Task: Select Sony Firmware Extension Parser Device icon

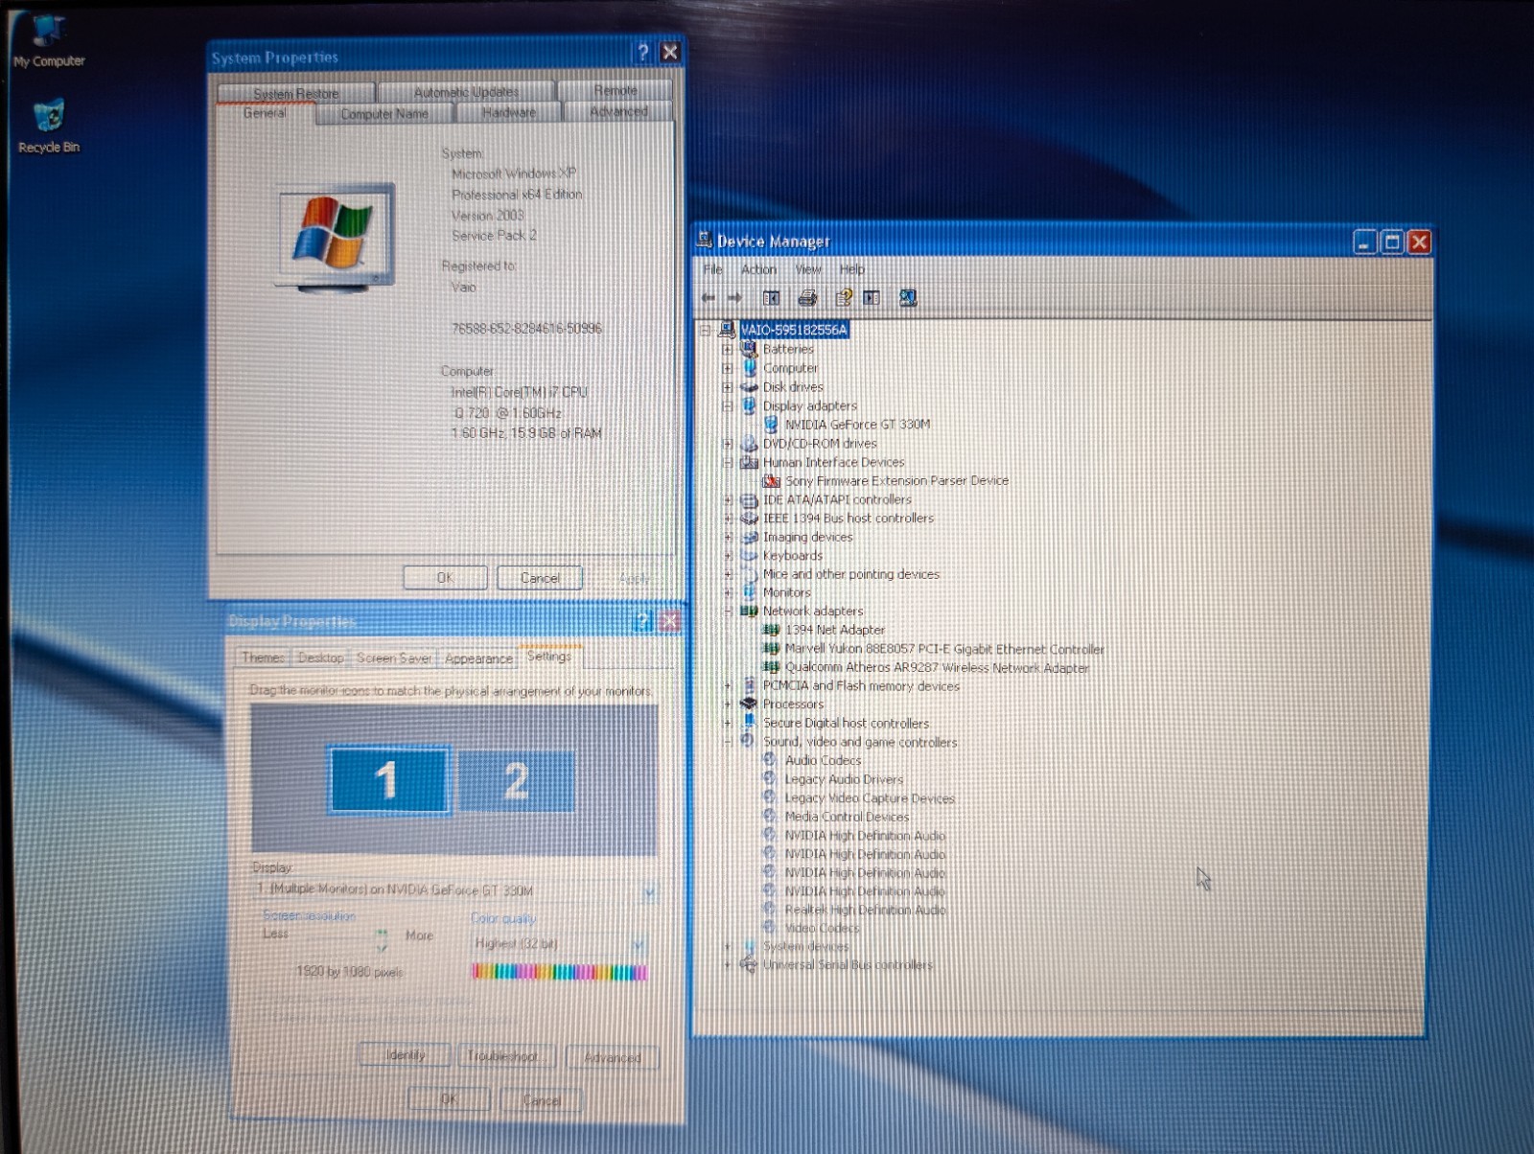Action: click(771, 480)
